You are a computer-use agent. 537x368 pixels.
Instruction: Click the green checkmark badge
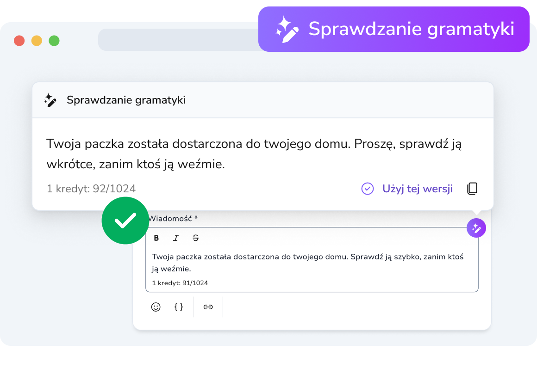[x=125, y=221]
